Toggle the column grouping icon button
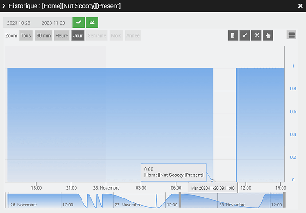Image resolution: width=306 pixels, height=213 pixels. [x=233, y=35]
